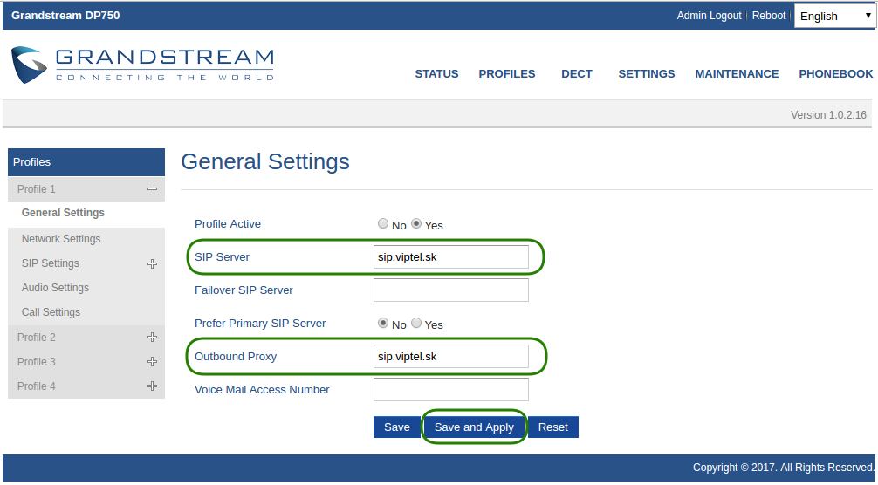Select No for Prefer Primary SIP Server
878x485 pixels.
coord(383,324)
